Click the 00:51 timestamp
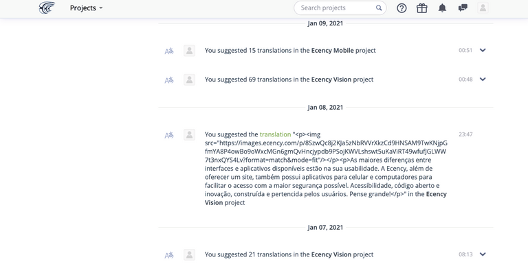 pyautogui.click(x=465, y=50)
